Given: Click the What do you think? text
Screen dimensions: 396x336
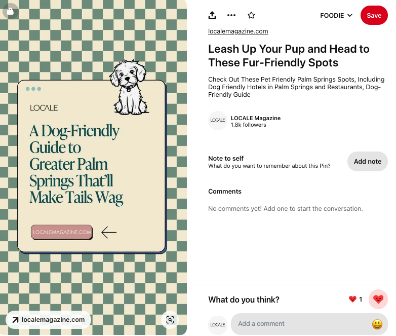Looking at the screenshot, I should (244, 300).
